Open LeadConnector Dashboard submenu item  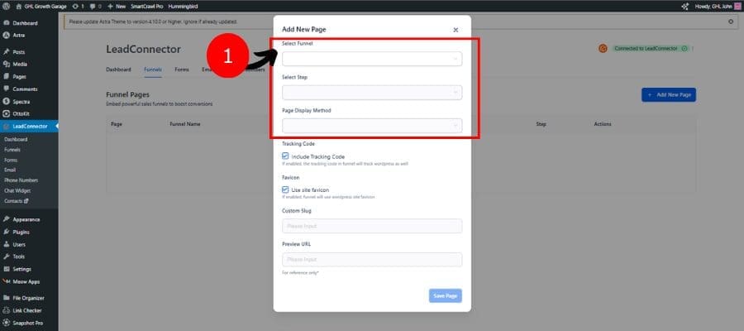click(x=16, y=140)
